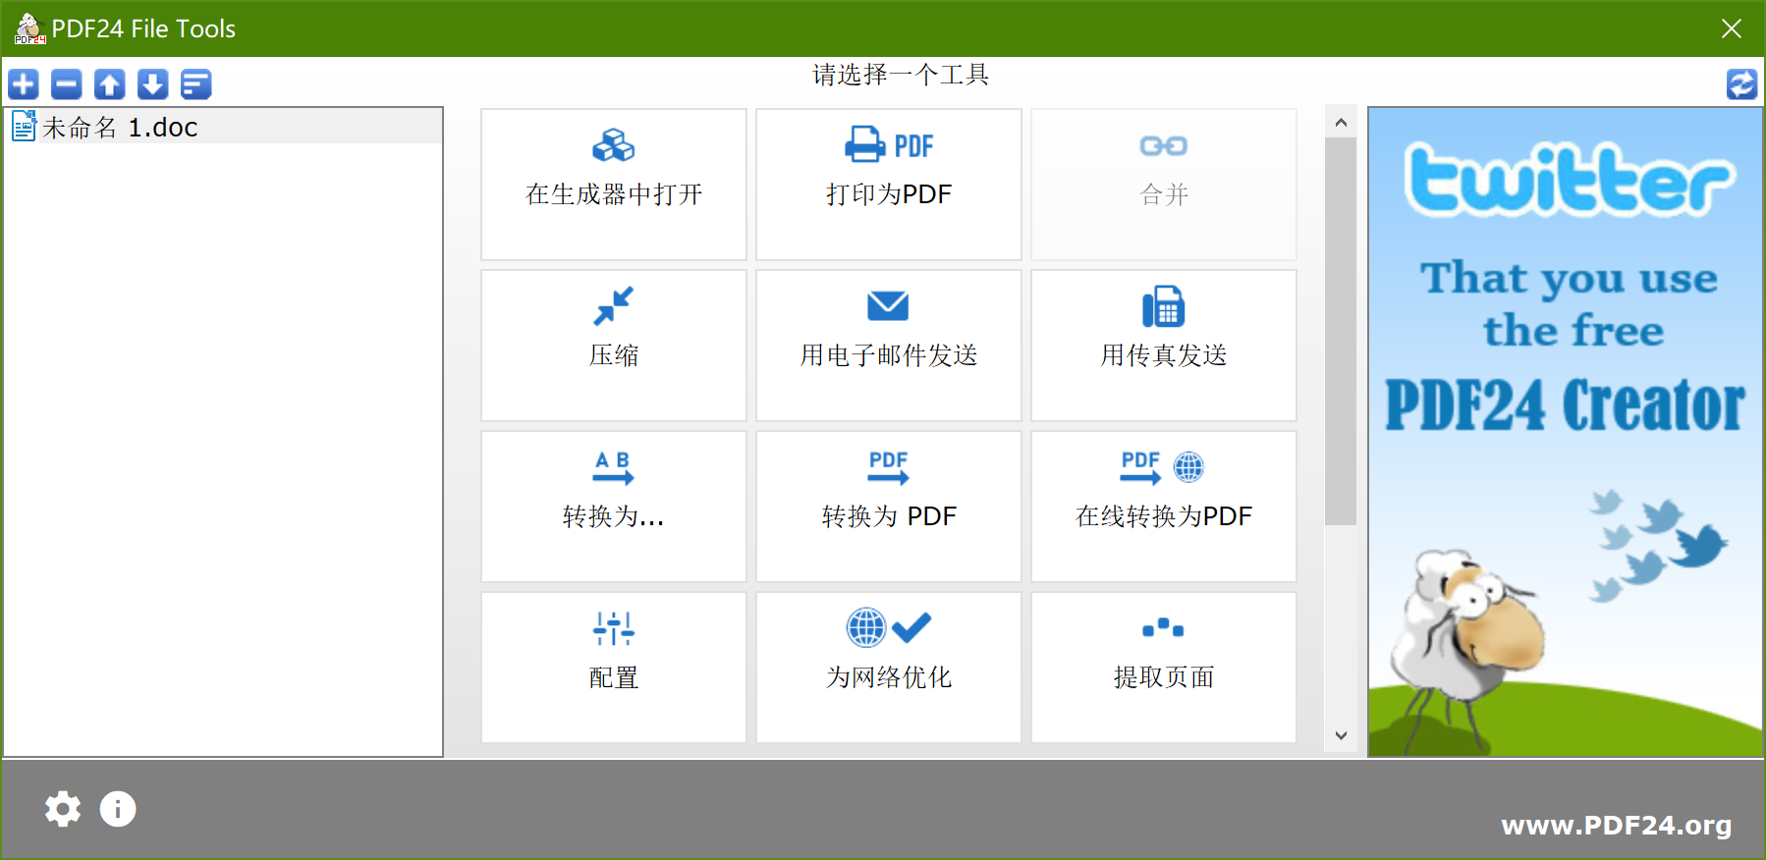Choose the 提取页面 extract pages tool

(1164, 668)
